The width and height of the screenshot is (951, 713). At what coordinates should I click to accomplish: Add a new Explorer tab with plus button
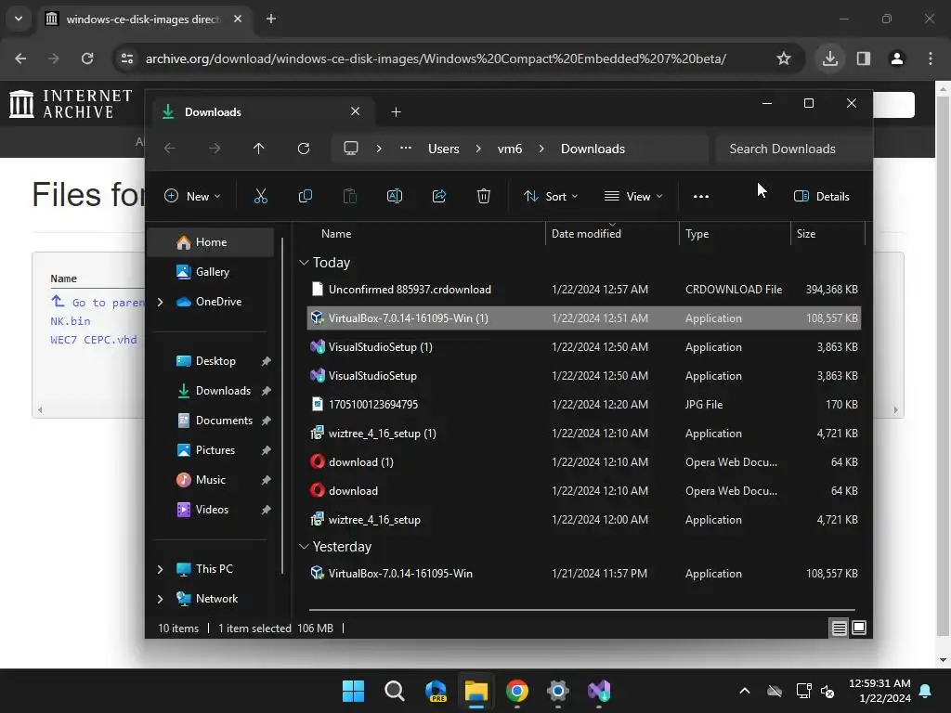[396, 112]
